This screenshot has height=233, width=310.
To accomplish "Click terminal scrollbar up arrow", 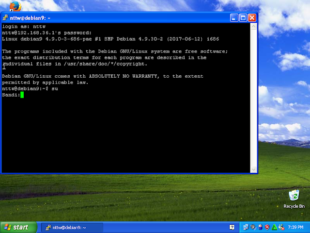I will click(x=254, y=26).
